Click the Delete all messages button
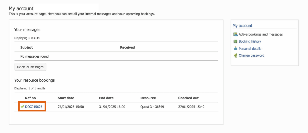The image size is (308, 133). 30,67
